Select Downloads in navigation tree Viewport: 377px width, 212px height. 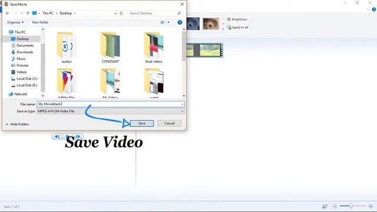click(x=25, y=52)
